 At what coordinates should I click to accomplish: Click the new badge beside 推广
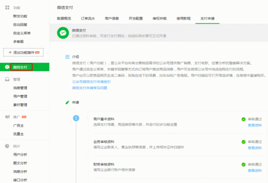tap(24, 117)
